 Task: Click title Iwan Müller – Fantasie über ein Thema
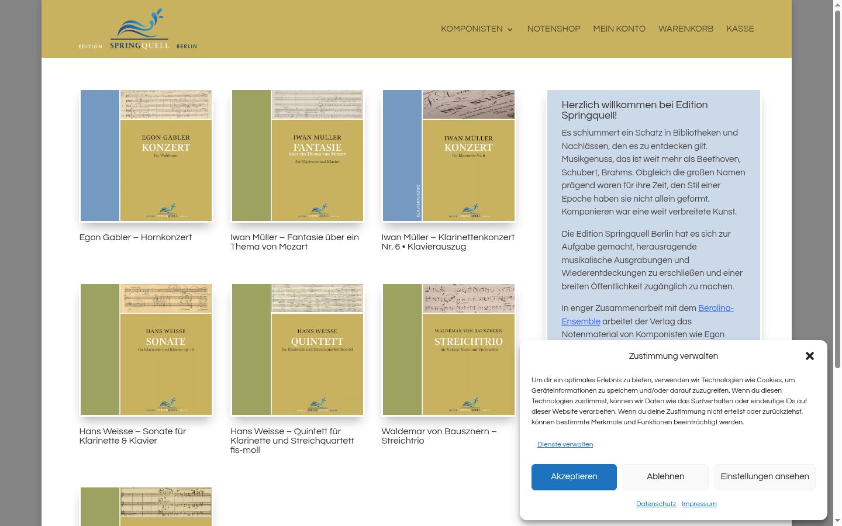(x=295, y=242)
